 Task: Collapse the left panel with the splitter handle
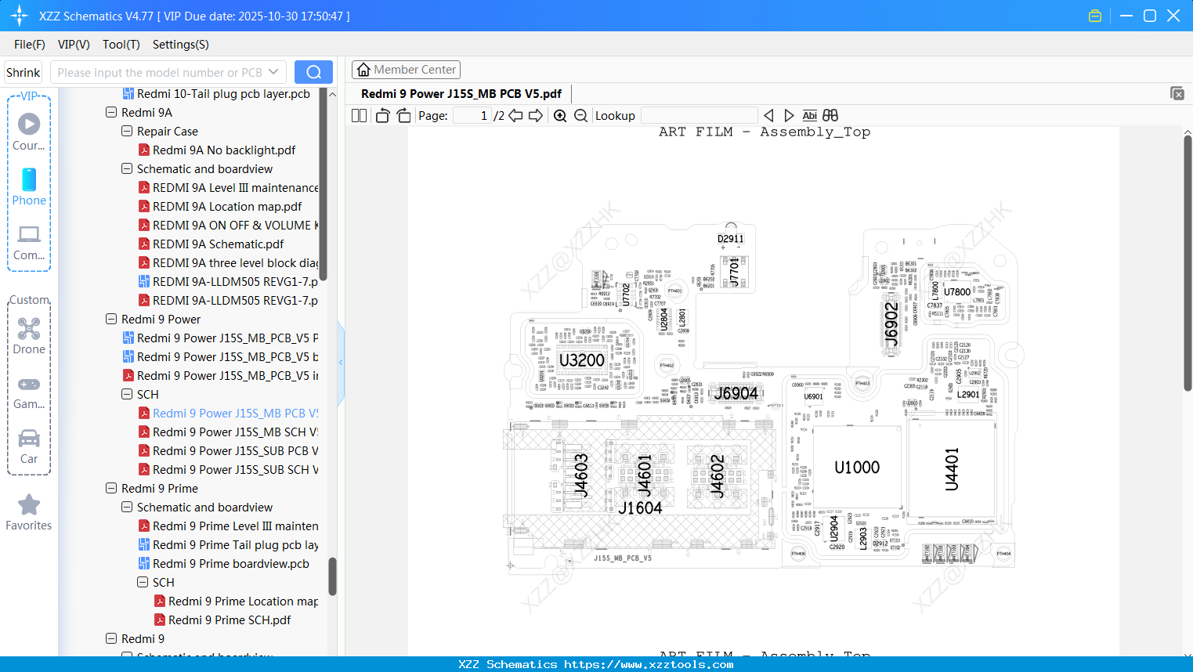(x=341, y=363)
